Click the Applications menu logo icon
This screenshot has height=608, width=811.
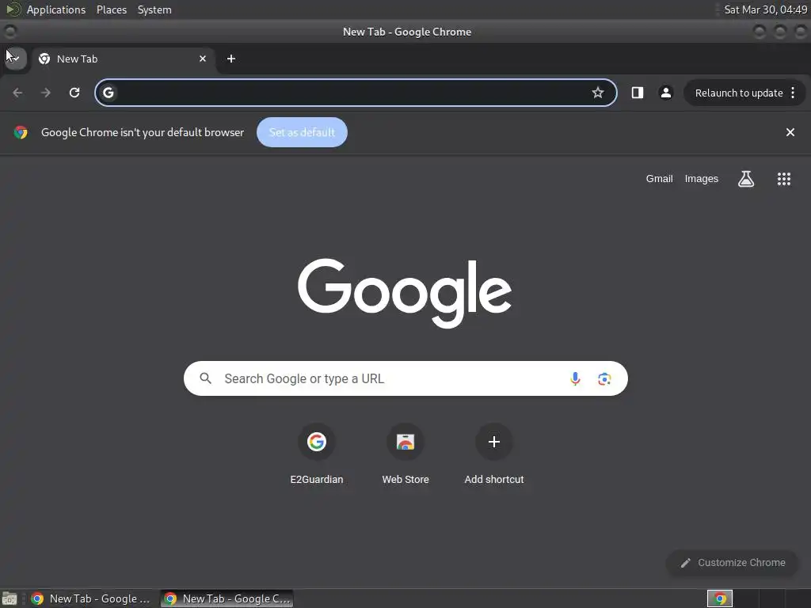[13, 9]
